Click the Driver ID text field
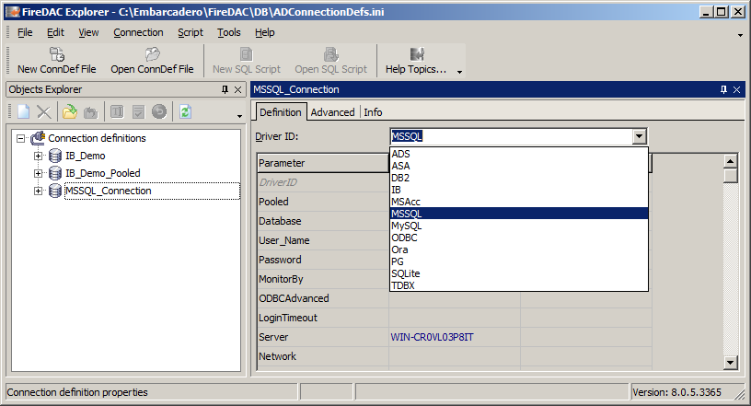The image size is (751, 406). tap(511, 136)
